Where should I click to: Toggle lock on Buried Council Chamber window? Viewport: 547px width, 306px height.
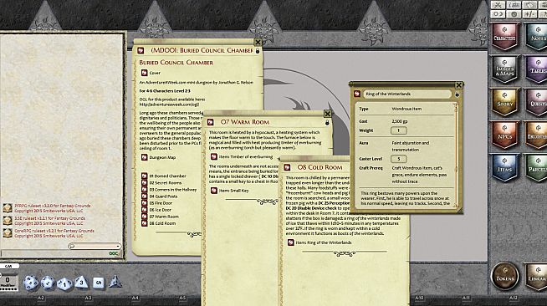(x=258, y=51)
